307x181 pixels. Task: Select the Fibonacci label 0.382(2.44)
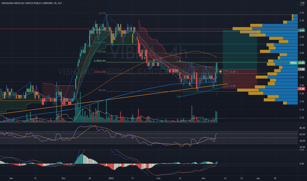point(100,61)
